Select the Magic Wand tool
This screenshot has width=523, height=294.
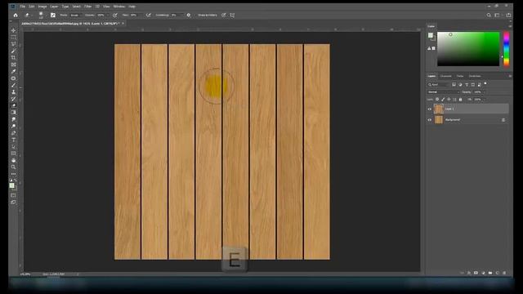13,51
